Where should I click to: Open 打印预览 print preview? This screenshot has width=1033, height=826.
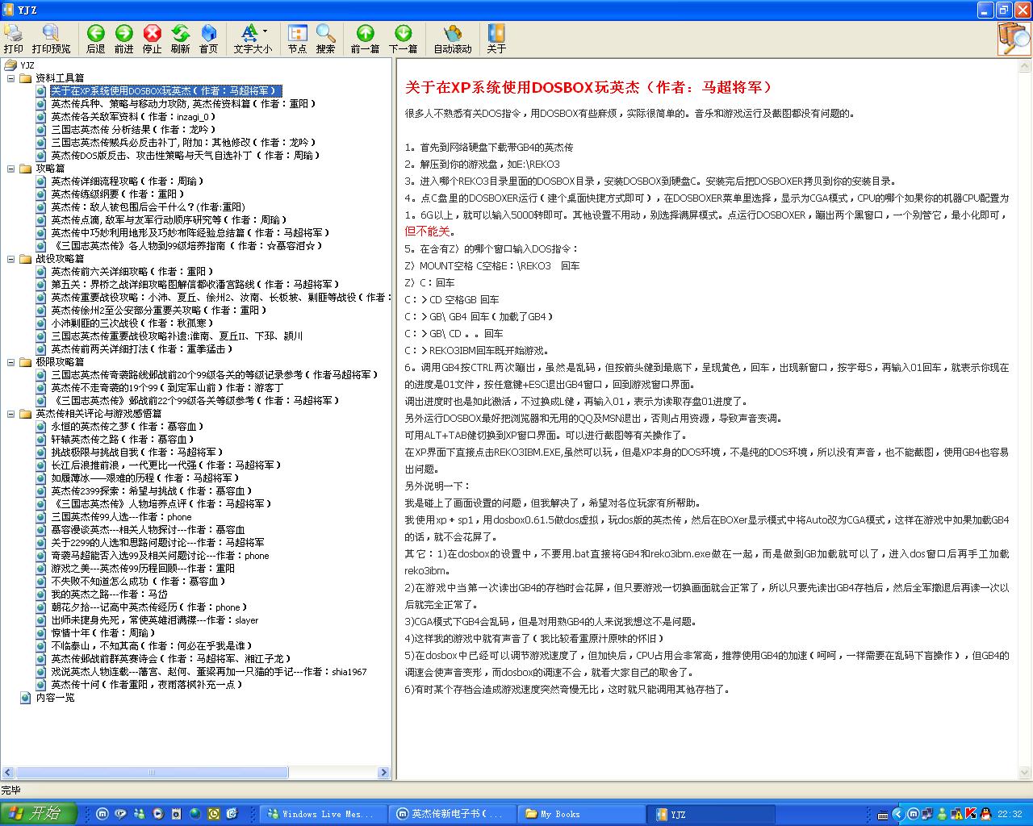(x=51, y=38)
